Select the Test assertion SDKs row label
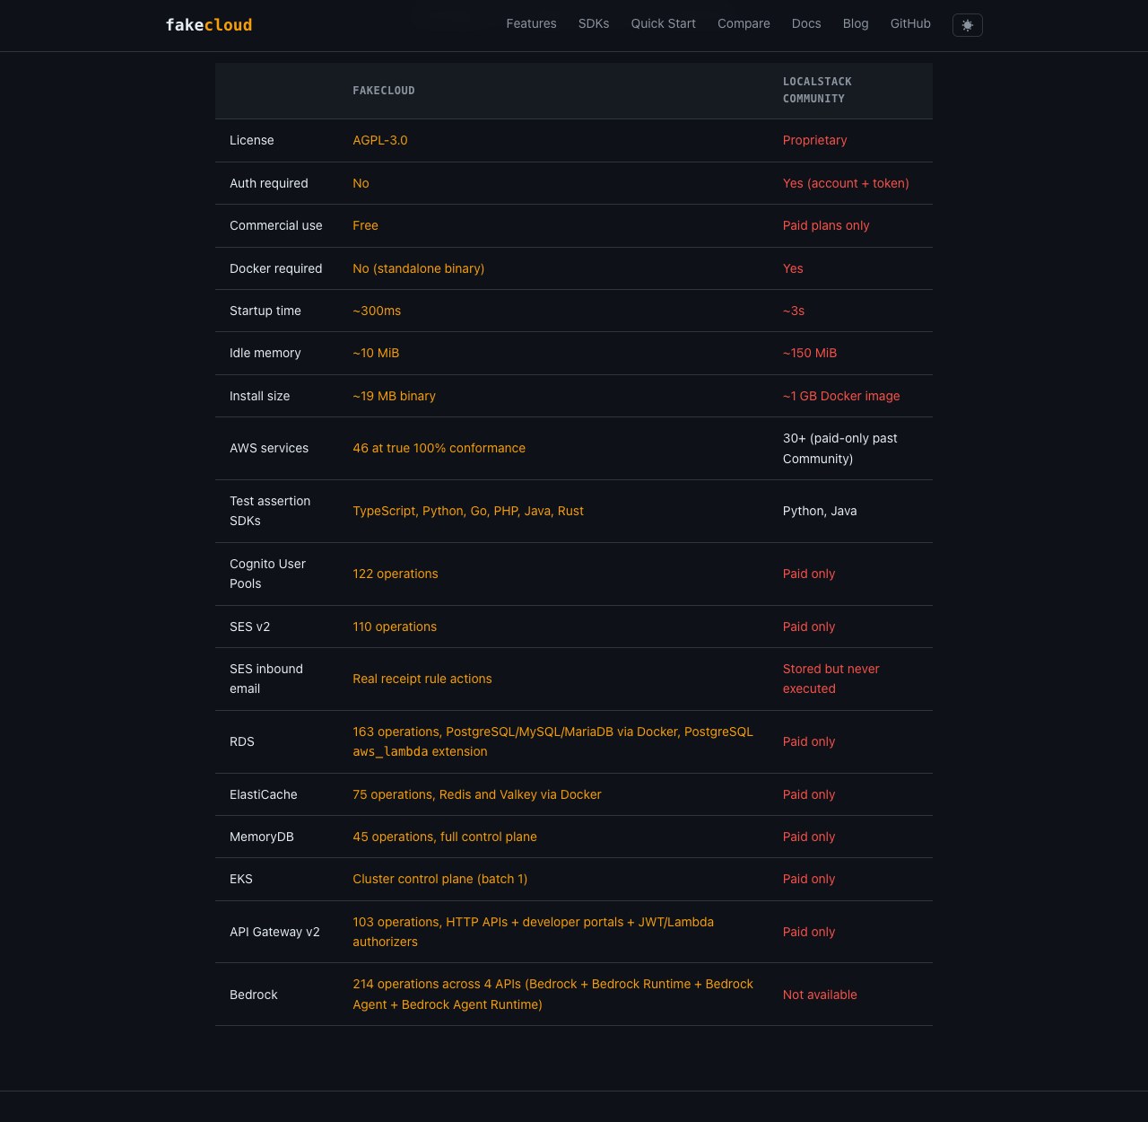 [270, 511]
